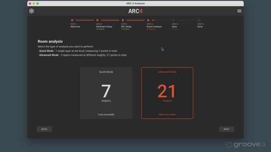Click the Step 6 Done marker
This screenshot has height=152, width=271.
[x=199, y=20]
